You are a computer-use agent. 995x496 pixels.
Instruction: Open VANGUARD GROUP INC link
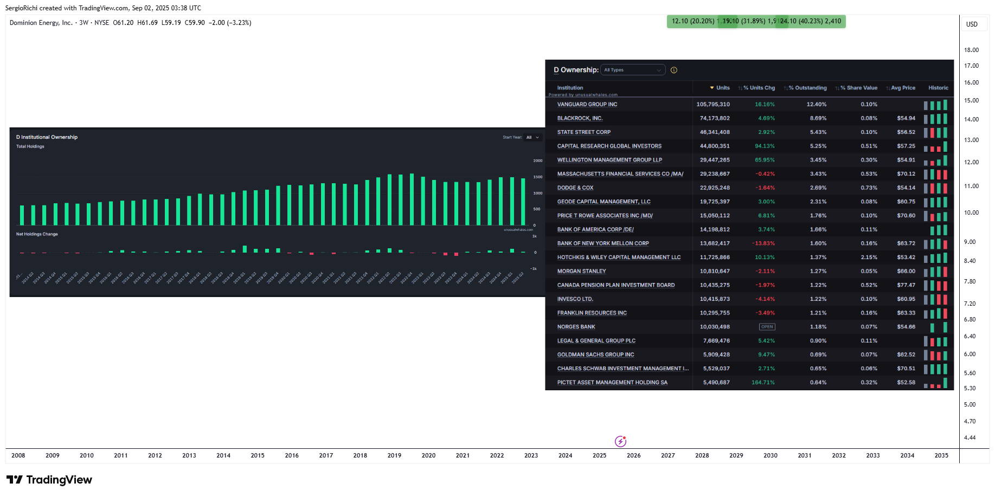click(x=587, y=104)
